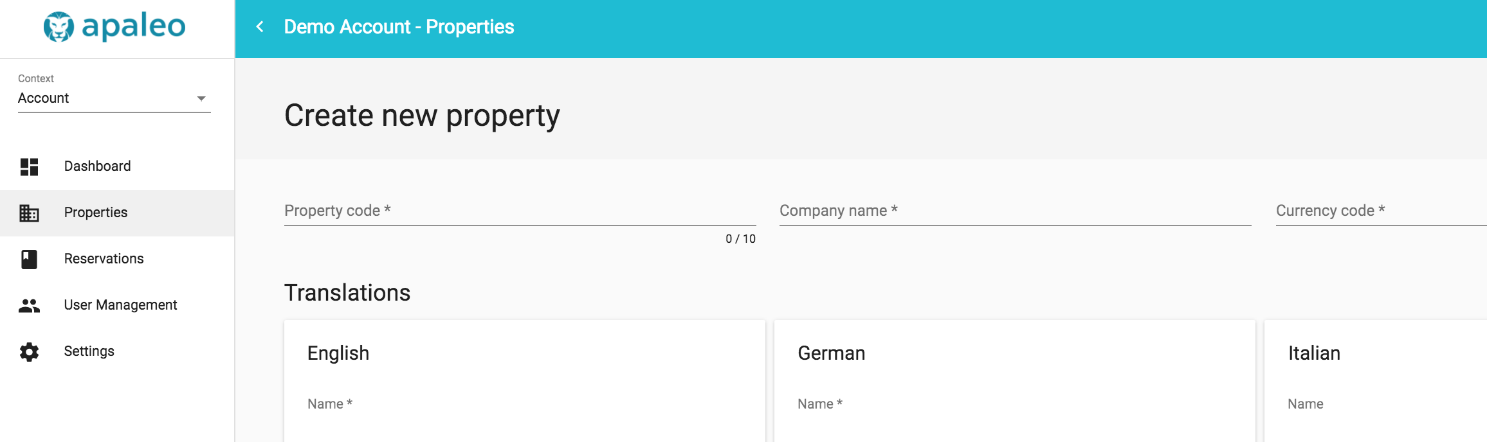Image resolution: width=1487 pixels, height=442 pixels.
Task: Click the User Management people icon
Action: pos(29,306)
